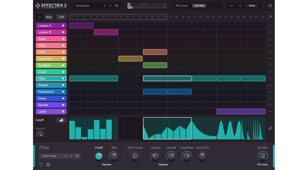Open Highpass type under Cutoff knob
The image size is (308, 170).
point(106,165)
